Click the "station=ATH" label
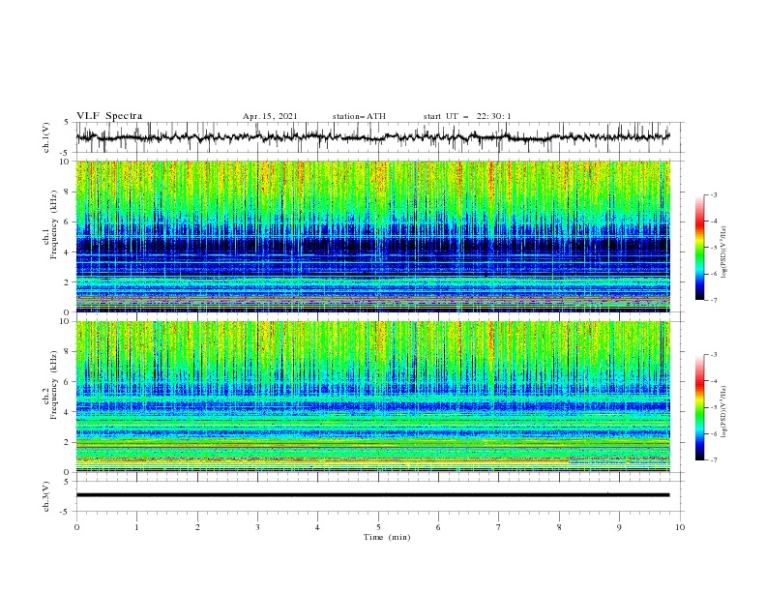The width and height of the screenshot is (766, 592). [359, 116]
